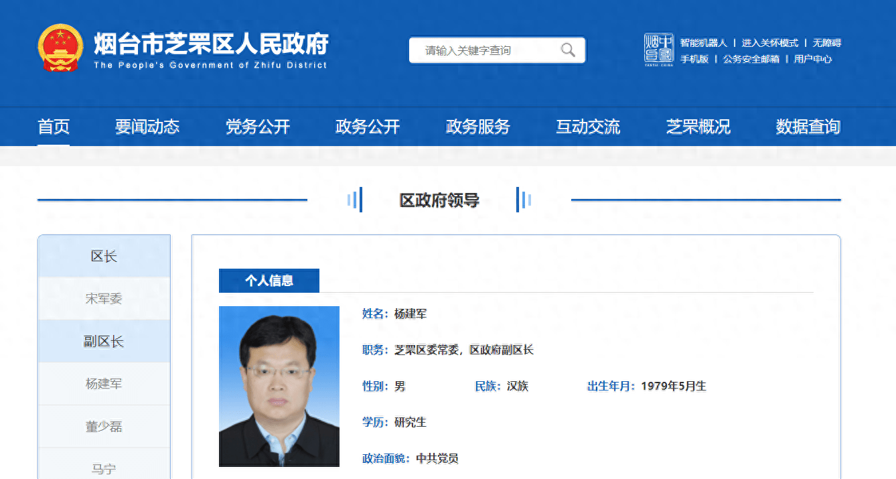896x479 pixels.
Task: Open the 政务服务 menu
Action: [478, 127]
